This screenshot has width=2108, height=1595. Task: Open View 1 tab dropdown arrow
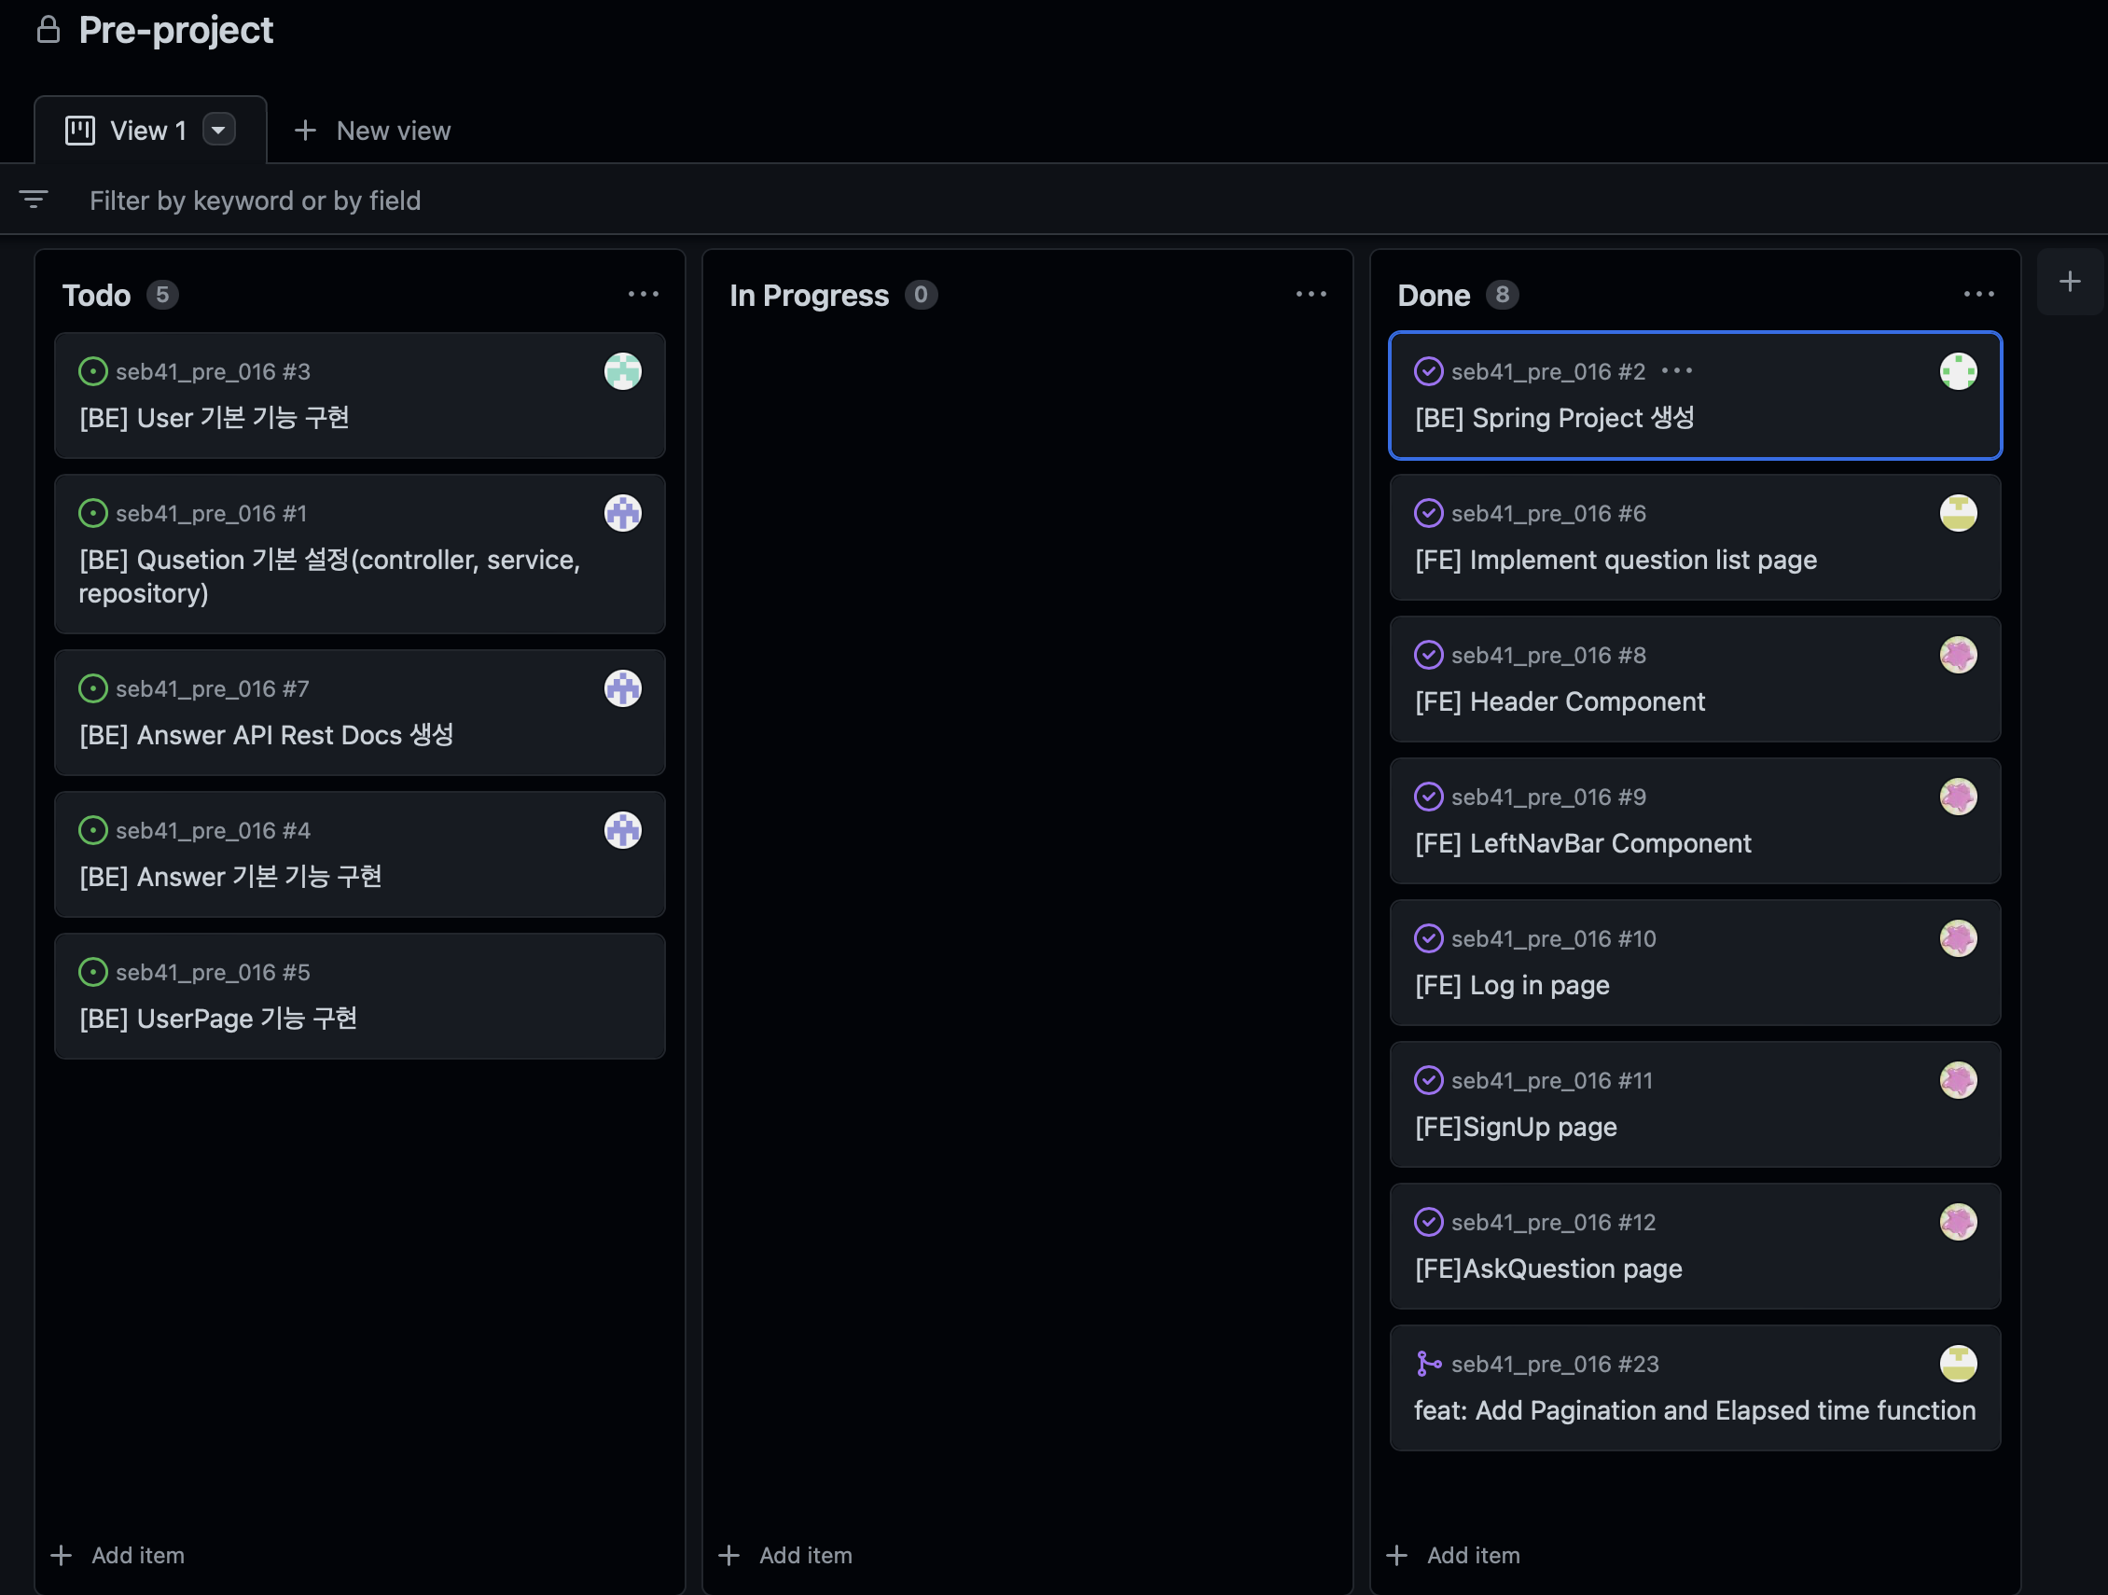(x=218, y=130)
